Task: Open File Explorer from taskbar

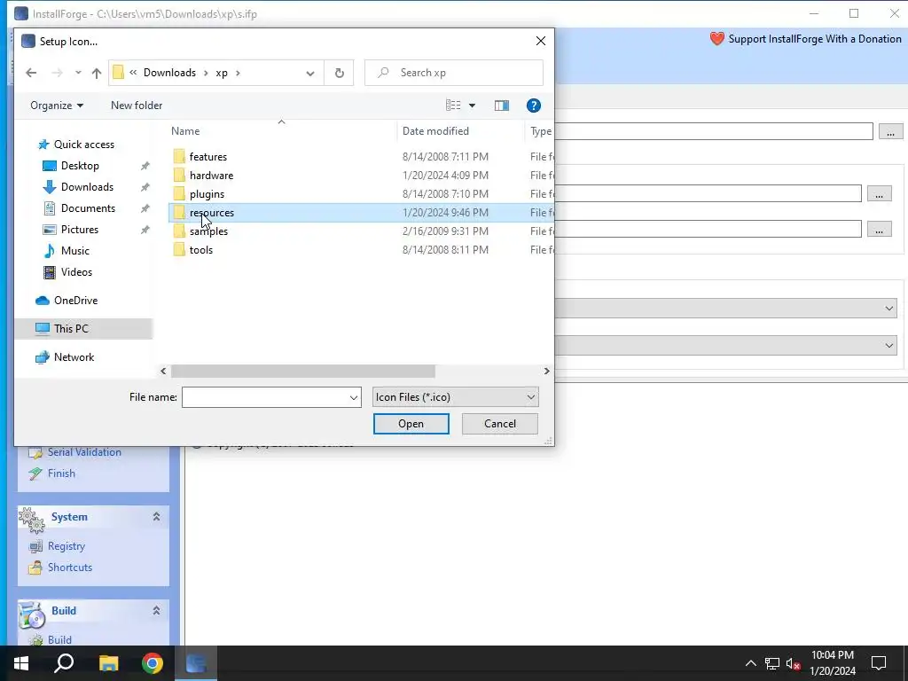Action: [108, 663]
